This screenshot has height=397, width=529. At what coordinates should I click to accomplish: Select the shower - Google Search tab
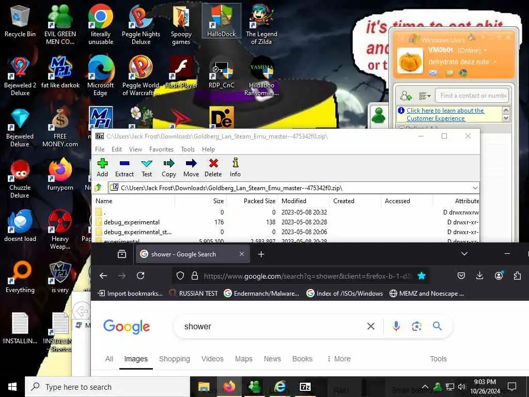coord(193,254)
